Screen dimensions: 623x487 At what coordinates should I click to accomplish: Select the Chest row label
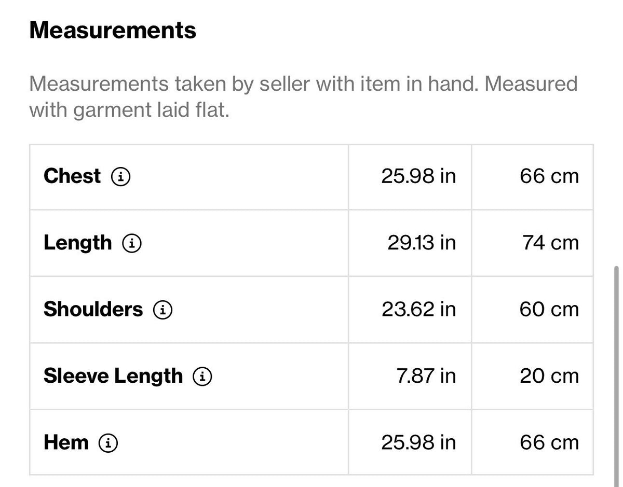click(x=72, y=176)
